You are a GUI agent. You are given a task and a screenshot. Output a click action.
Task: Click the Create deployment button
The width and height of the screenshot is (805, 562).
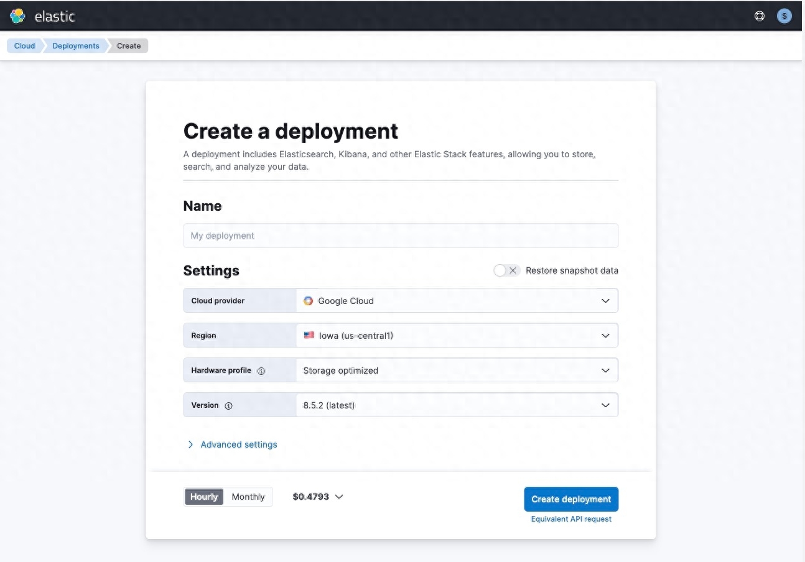[570, 499]
